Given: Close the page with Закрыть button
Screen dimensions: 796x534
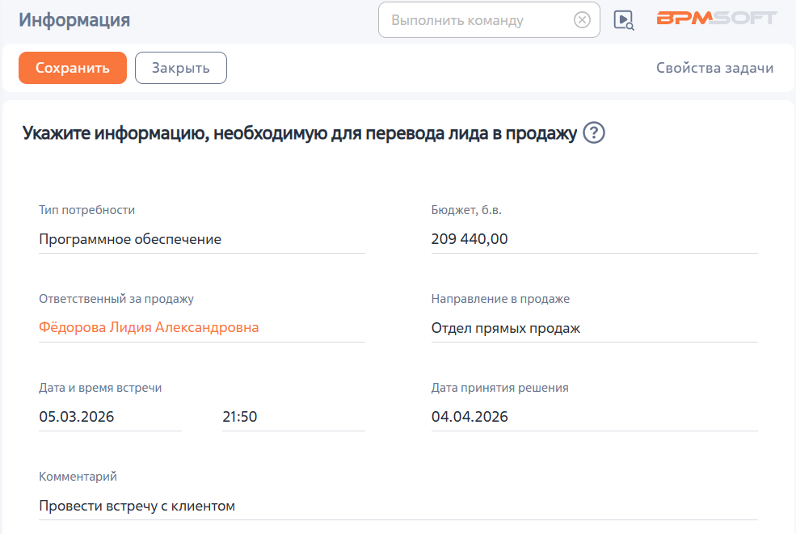Looking at the screenshot, I should (x=181, y=68).
